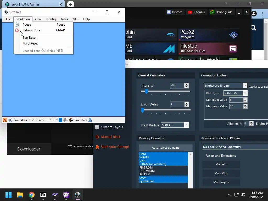268x201 pixels.
Task: Open My Lists button
Action: (221, 164)
